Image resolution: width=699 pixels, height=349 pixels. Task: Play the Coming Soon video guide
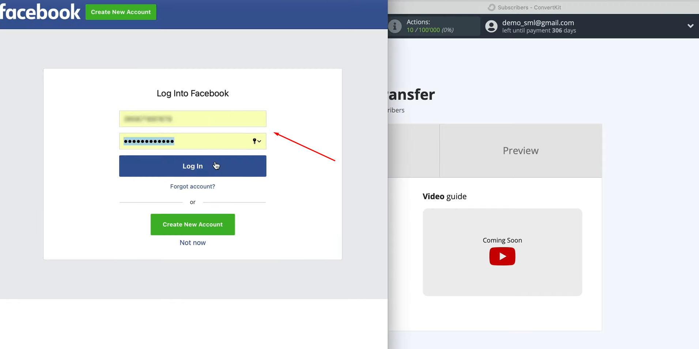[502, 257]
